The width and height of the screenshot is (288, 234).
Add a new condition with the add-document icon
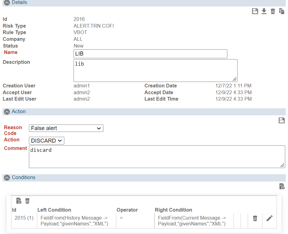282,186
